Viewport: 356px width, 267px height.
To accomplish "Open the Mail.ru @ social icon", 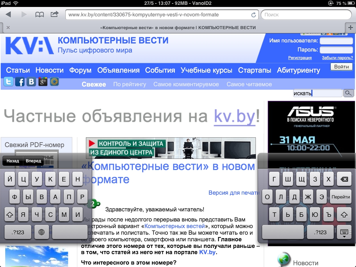I will (54, 81).
